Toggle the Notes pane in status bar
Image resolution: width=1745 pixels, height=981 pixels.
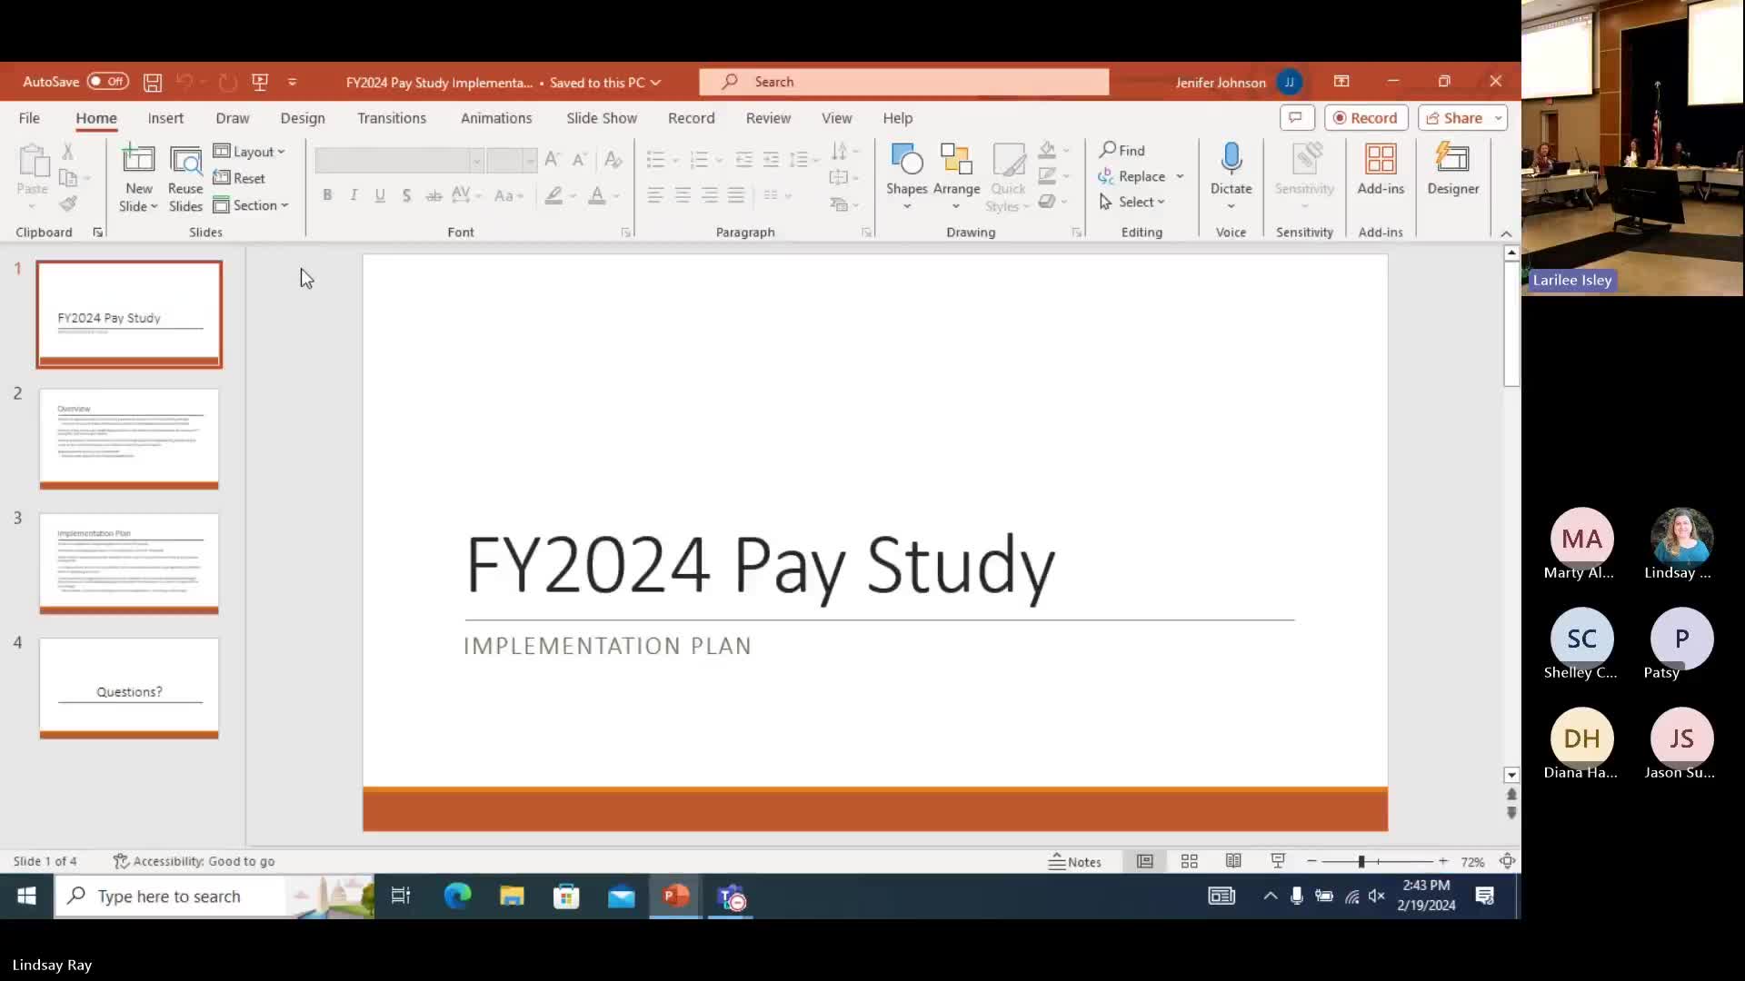pyautogui.click(x=1075, y=861)
